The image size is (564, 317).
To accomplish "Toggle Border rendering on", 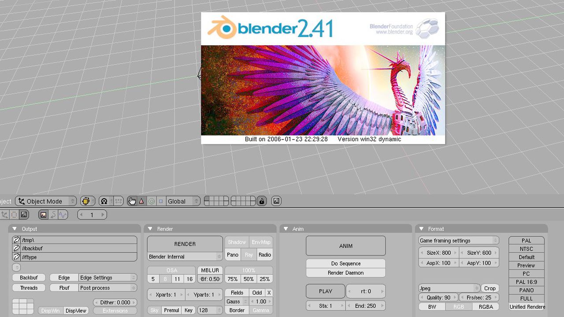I will pos(236,310).
